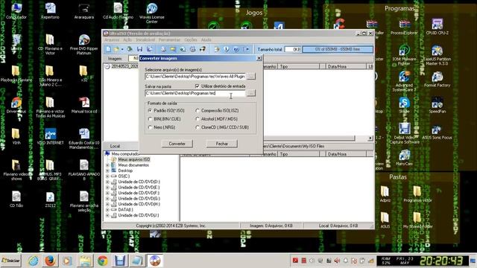
Task: Click the Open CD/DVD green disc toolbar icon
Action: tap(130, 49)
